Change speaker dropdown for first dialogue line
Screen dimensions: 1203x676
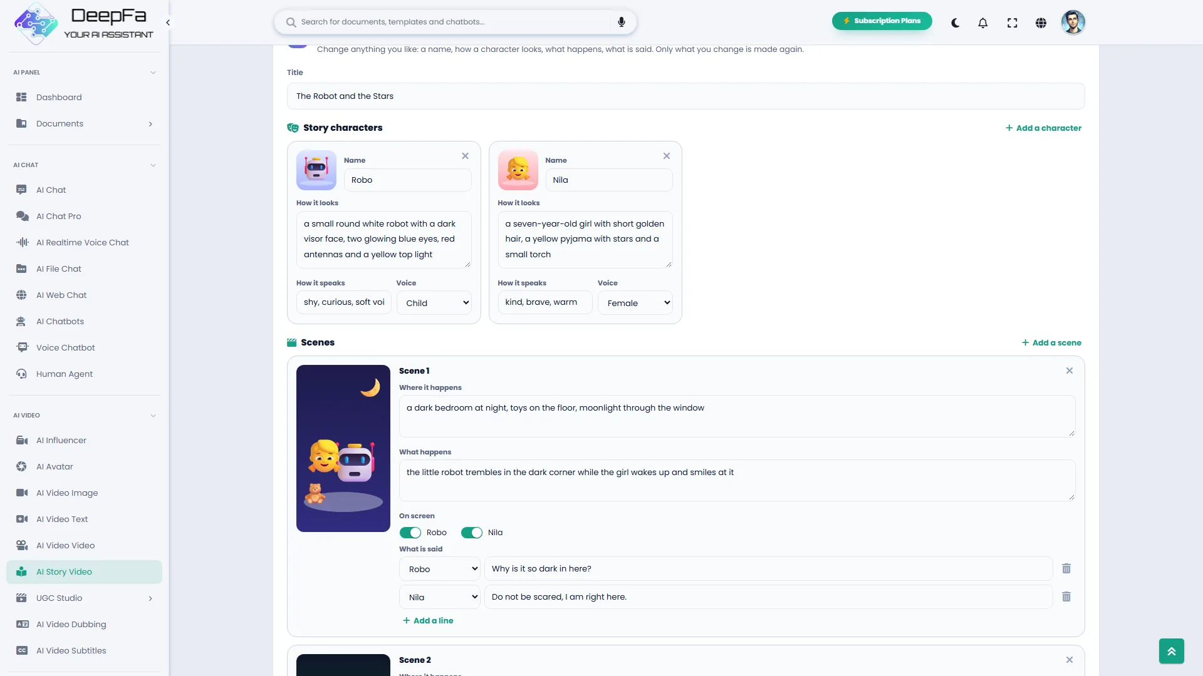(440, 569)
